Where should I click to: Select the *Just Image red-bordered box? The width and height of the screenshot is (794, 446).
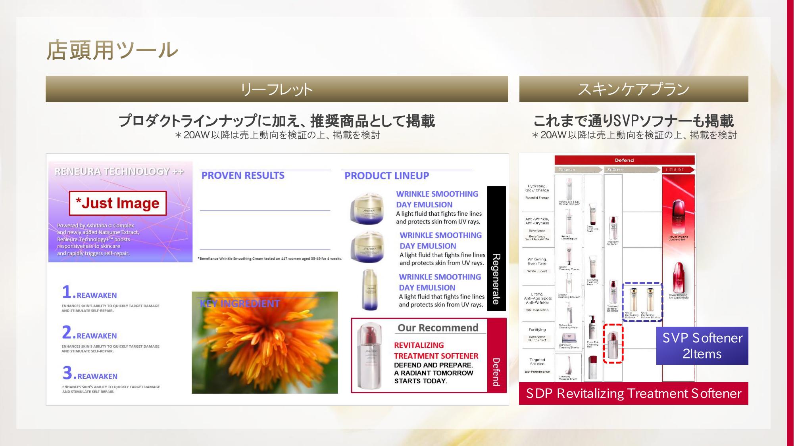pyautogui.click(x=118, y=203)
